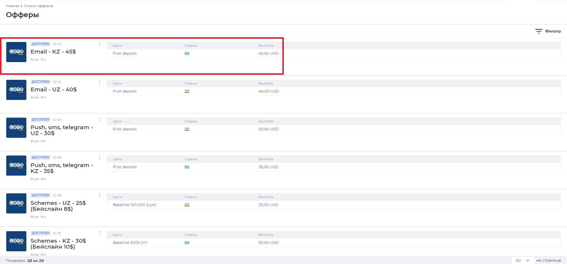This screenshot has width=567, height=264.
Task: Go to Главная in the breadcrumb
Action: point(12,6)
